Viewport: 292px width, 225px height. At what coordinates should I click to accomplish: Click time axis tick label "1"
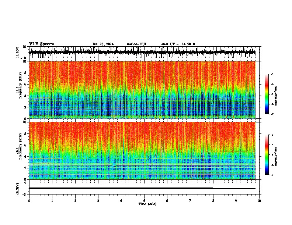52,201
